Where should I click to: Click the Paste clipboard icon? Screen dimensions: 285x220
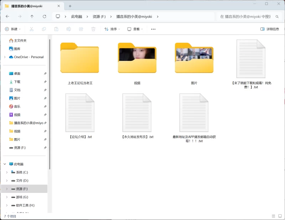[56, 29]
